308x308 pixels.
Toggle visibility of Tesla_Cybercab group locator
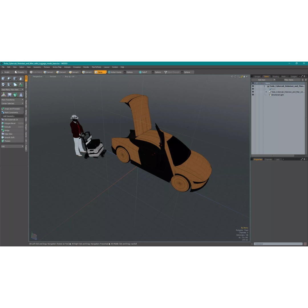tap(253, 92)
